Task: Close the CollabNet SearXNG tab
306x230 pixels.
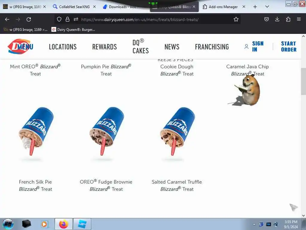Action: click(94, 7)
